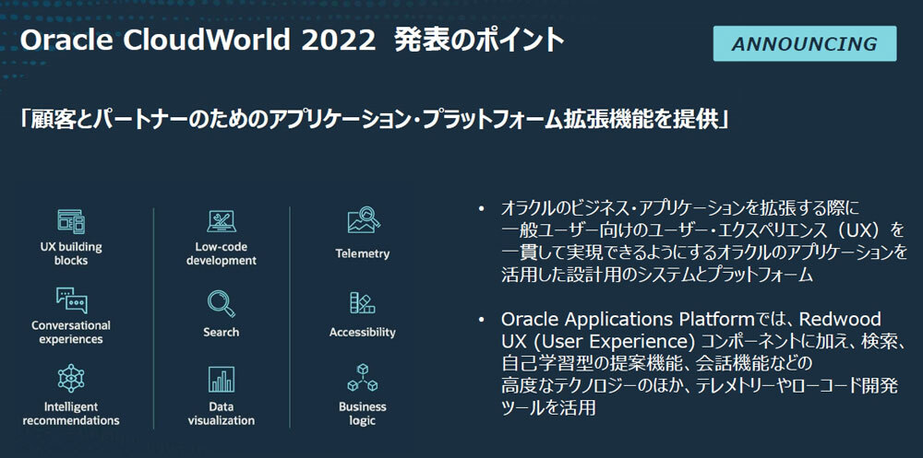
Task: Click the 'Oracle CloudWorld 2022 発表のポイント' title
Action: click(292, 41)
